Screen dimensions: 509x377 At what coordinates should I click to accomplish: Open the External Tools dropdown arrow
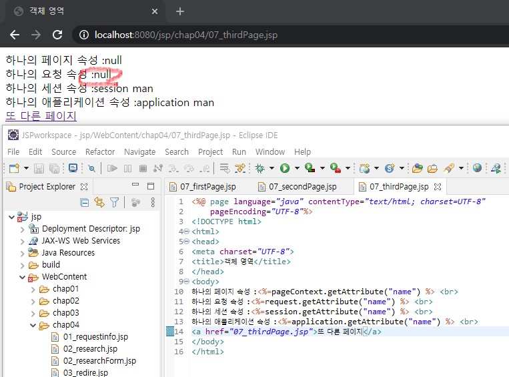pos(348,168)
